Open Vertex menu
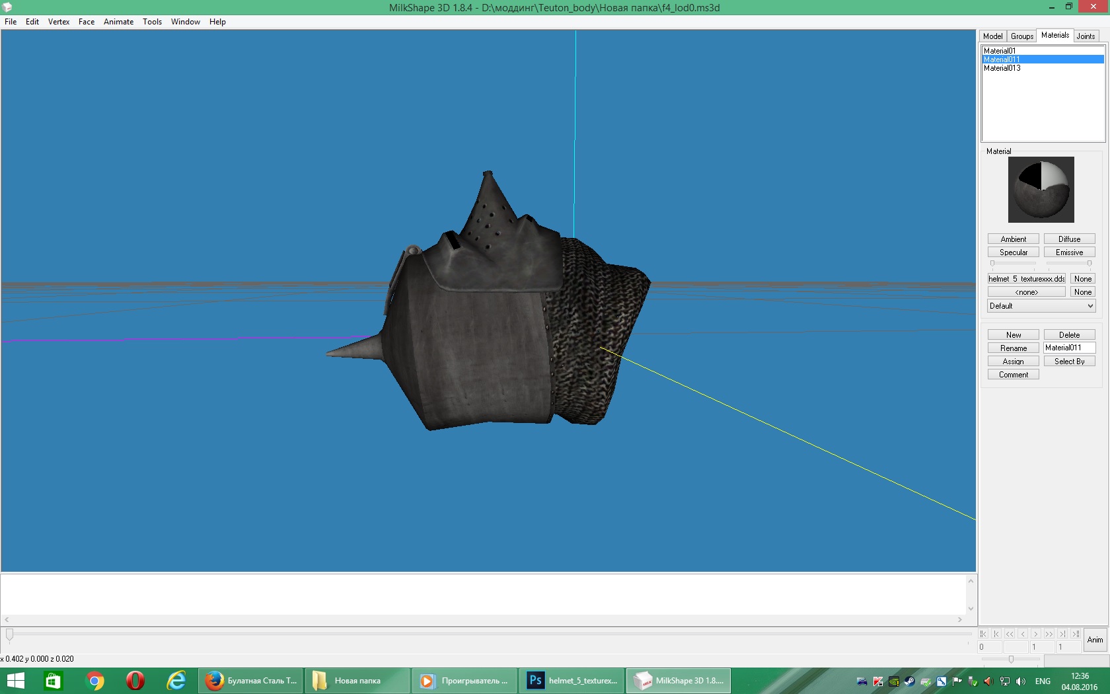Screen dimensions: 1110x694 coord(59,22)
